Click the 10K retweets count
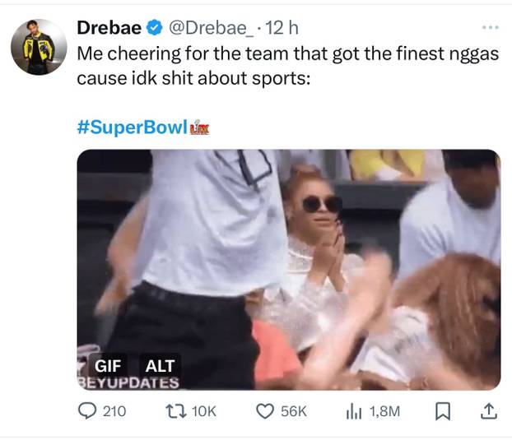Screen dimensions: 512x440 tap(204, 411)
